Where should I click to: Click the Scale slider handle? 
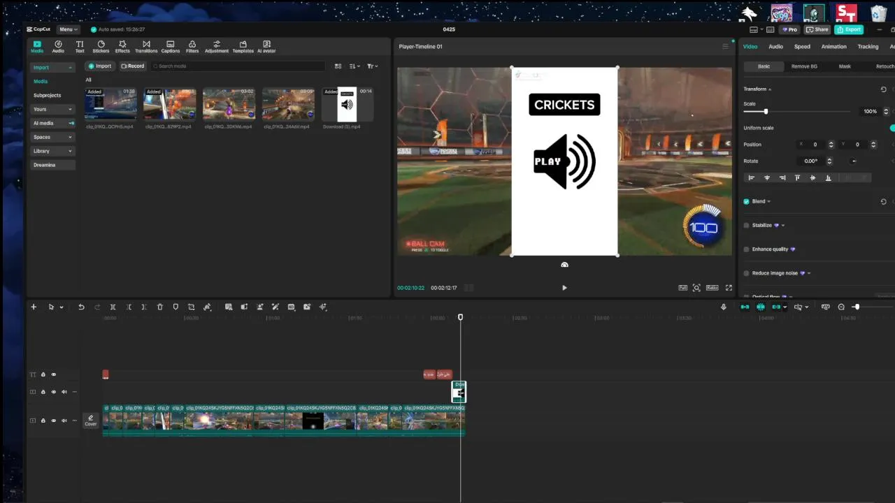coord(766,112)
